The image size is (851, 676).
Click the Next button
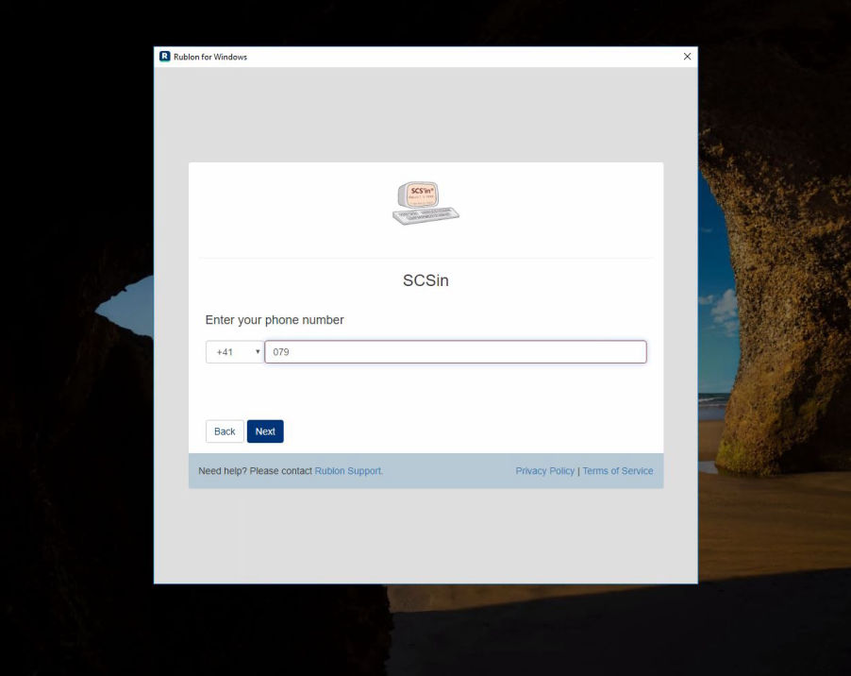point(265,431)
